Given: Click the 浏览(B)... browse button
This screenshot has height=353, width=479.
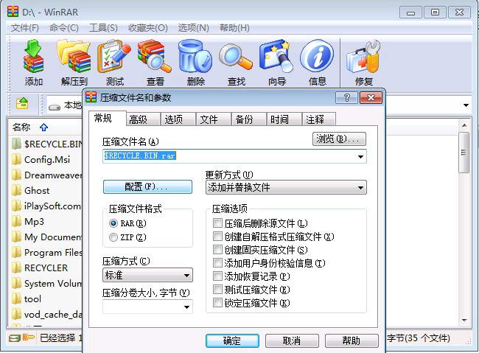Looking at the screenshot, I should click(339, 139).
